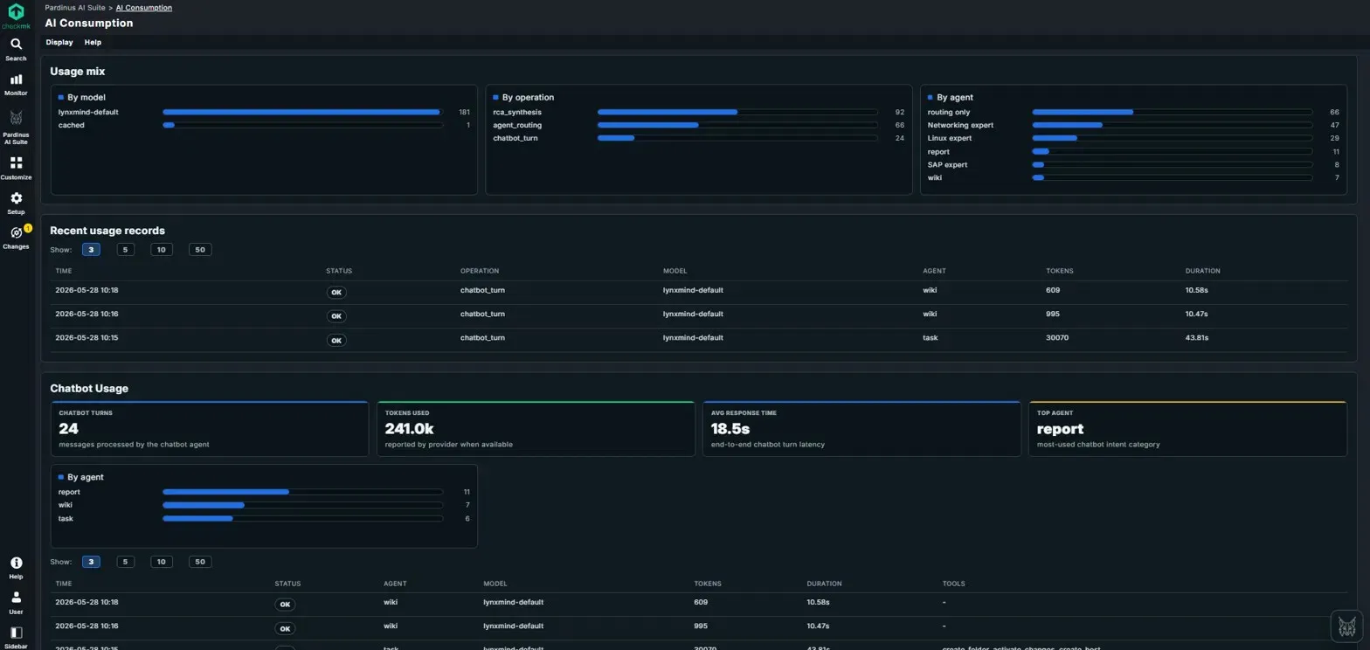
Task: Show 50 recent usage records
Action: (x=200, y=250)
